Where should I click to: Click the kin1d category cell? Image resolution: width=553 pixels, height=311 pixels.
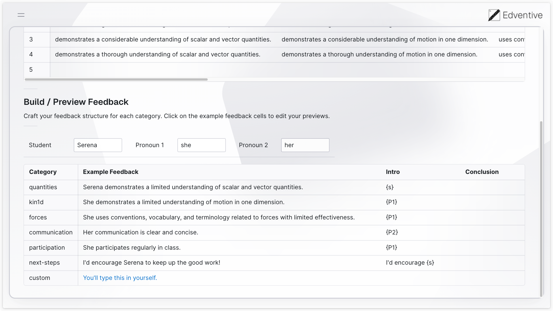tap(51, 202)
